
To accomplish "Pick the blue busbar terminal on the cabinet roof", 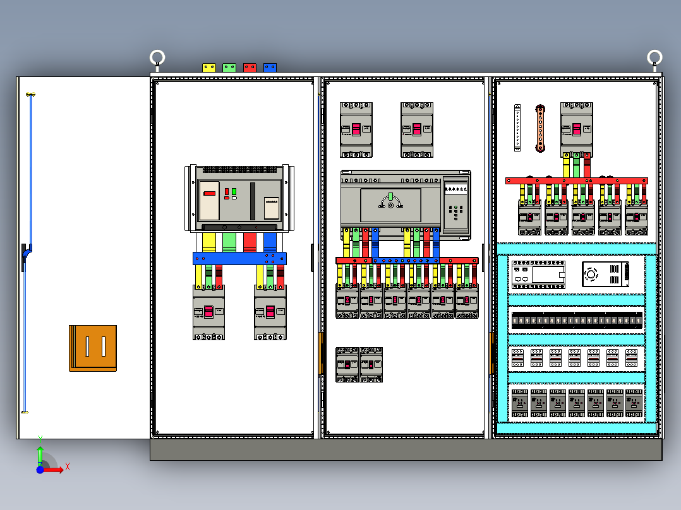I will click(x=270, y=68).
